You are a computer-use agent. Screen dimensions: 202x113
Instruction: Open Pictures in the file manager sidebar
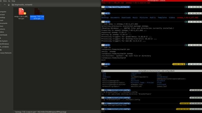(3, 29)
